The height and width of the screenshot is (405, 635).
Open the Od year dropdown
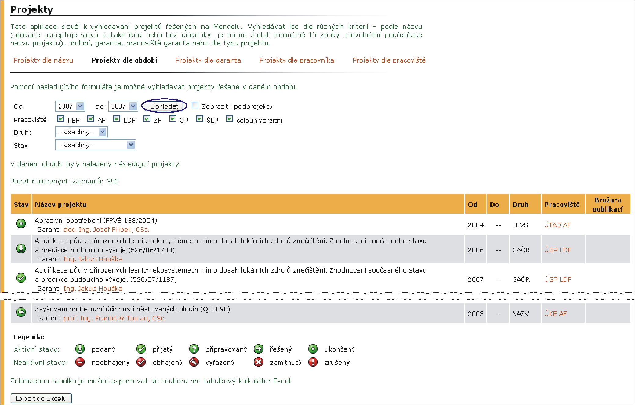70,106
